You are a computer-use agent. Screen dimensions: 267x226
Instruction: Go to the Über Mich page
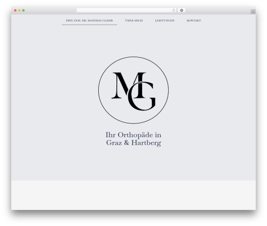[134, 20]
